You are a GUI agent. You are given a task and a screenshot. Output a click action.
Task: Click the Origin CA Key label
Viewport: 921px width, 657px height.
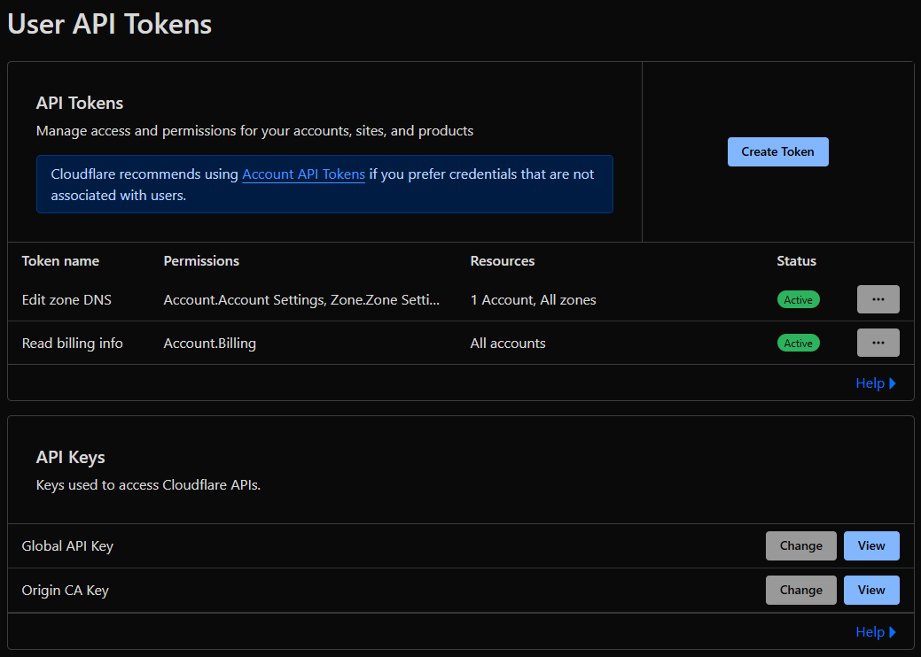point(66,590)
